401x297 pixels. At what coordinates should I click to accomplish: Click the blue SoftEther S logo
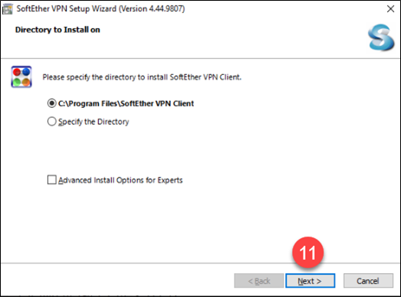click(381, 38)
